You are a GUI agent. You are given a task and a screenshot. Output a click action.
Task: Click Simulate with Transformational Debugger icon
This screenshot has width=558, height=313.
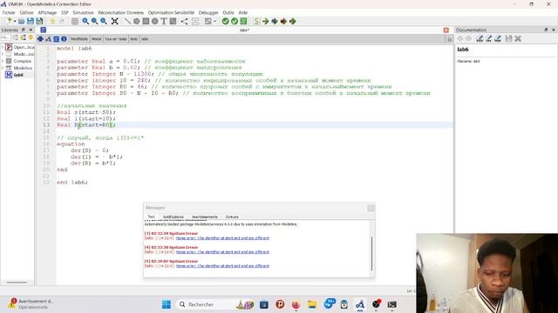point(275,21)
